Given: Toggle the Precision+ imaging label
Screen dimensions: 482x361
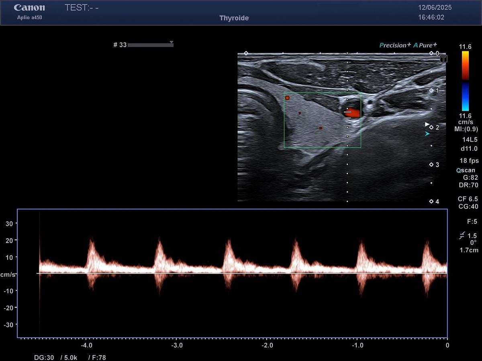Looking at the screenshot, I should point(395,45).
